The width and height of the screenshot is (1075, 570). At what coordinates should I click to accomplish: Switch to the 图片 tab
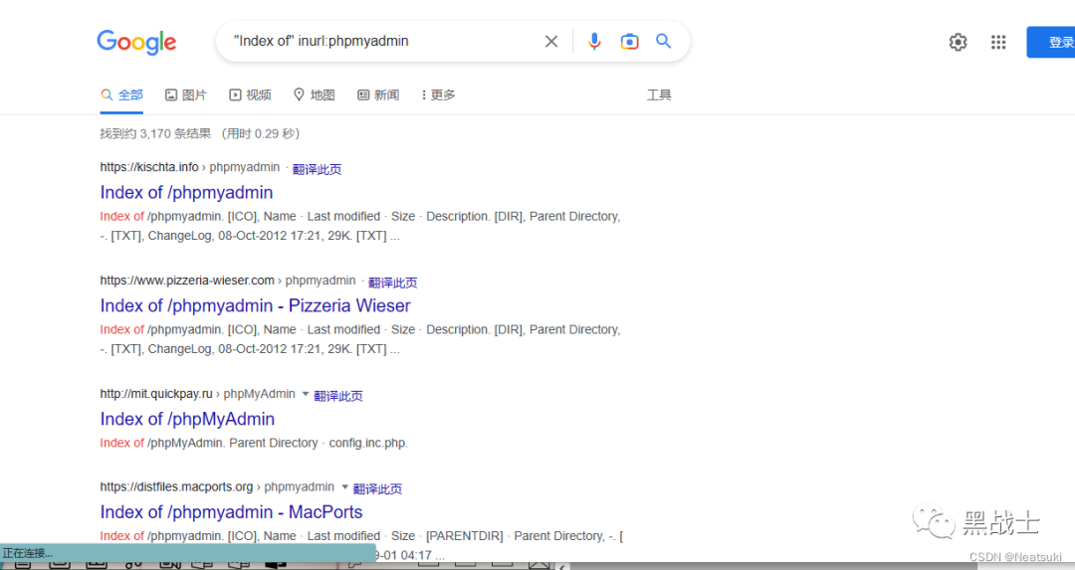click(x=186, y=95)
